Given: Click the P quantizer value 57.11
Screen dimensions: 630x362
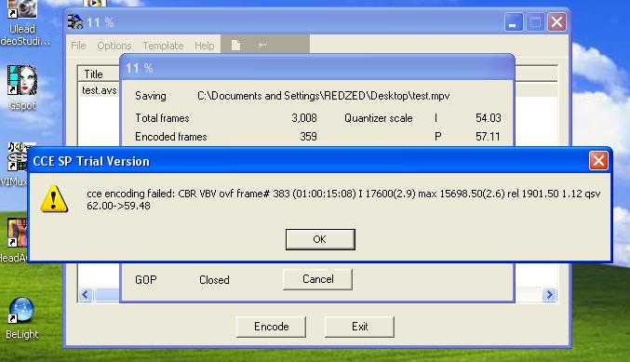Looking at the screenshot, I should 488,137.
